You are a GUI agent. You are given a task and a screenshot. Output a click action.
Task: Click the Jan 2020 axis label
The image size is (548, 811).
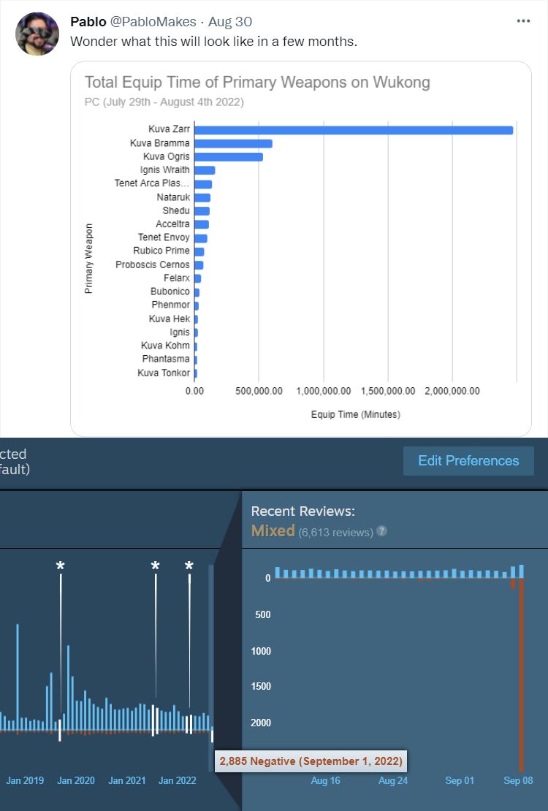75,780
